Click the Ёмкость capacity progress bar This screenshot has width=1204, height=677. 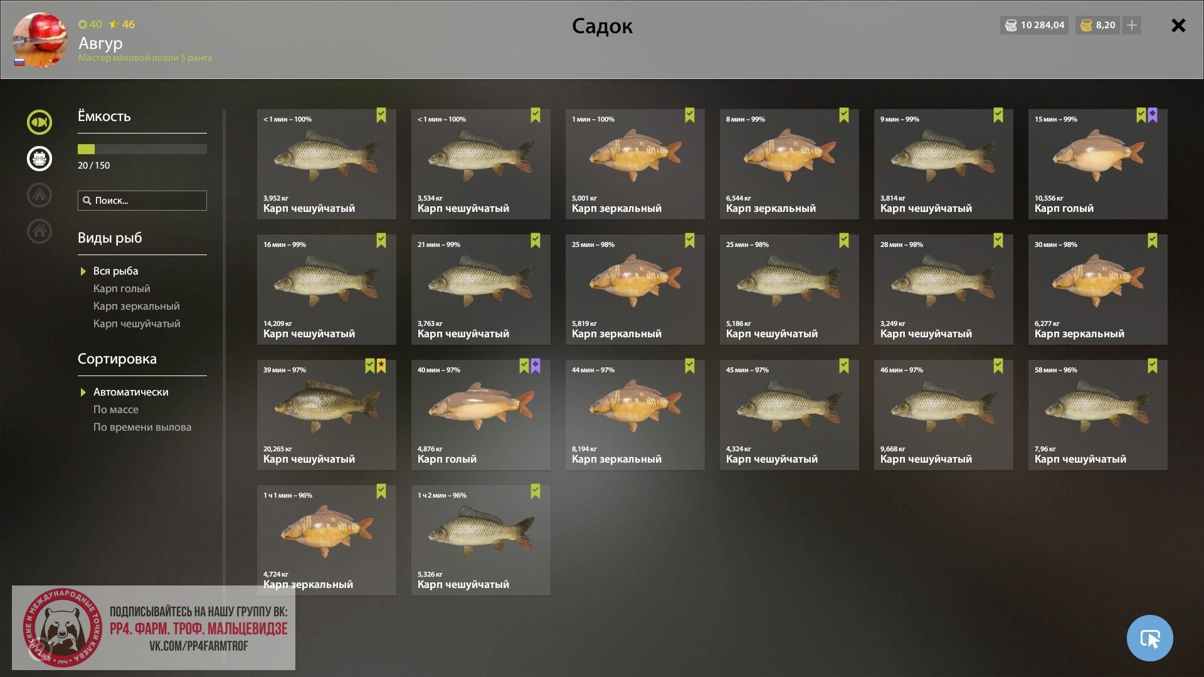142,149
